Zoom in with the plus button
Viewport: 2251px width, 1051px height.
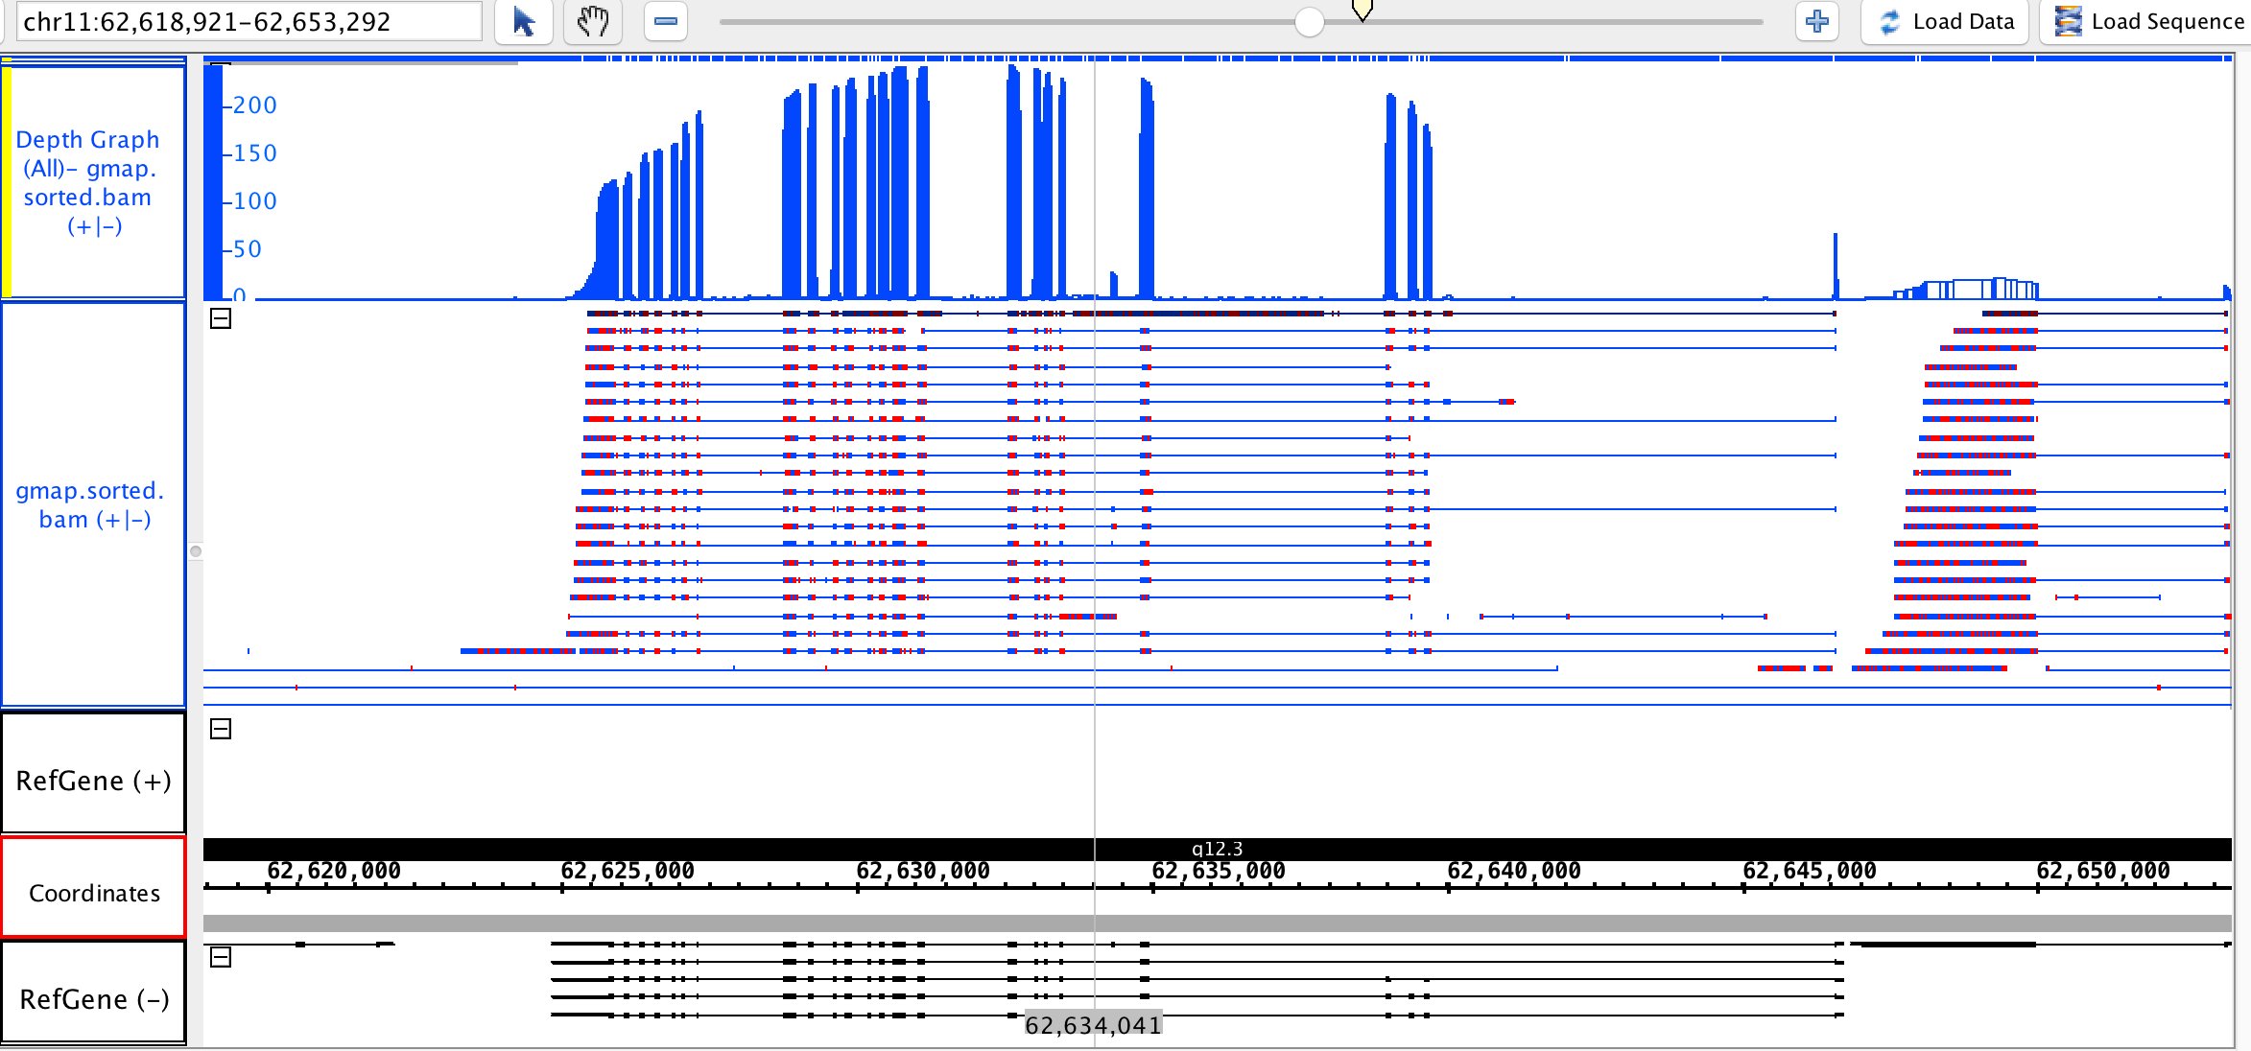click(x=1816, y=21)
